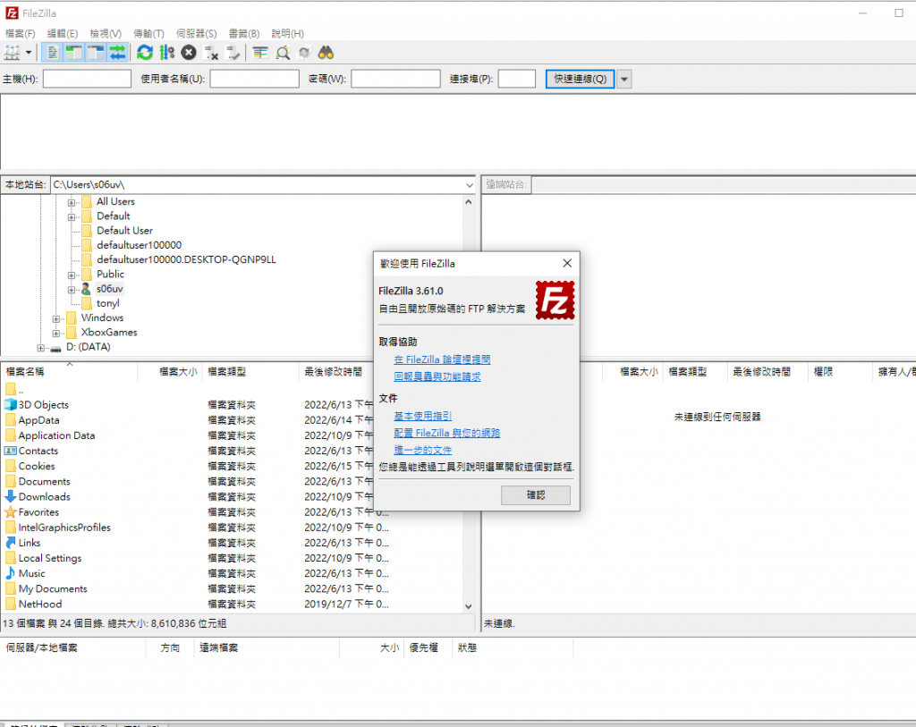Open quickconnect history dropdown arrow
The height and width of the screenshot is (727, 916).
(x=624, y=79)
